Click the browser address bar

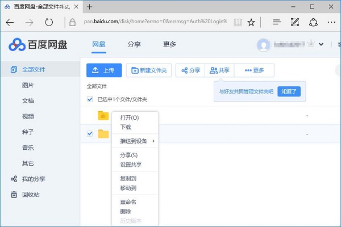(153, 23)
